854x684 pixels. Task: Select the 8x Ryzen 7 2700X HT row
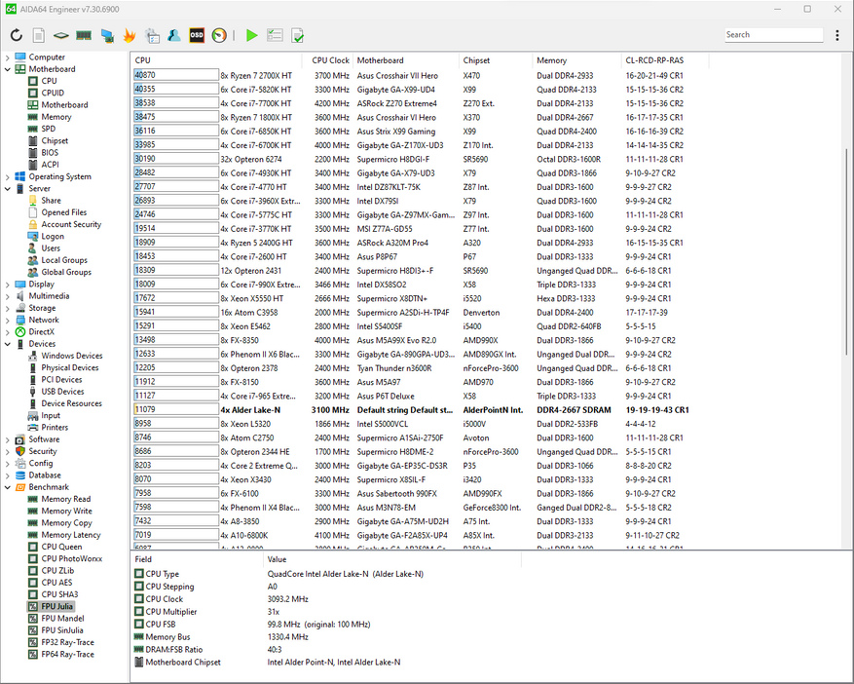pyautogui.click(x=420, y=76)
